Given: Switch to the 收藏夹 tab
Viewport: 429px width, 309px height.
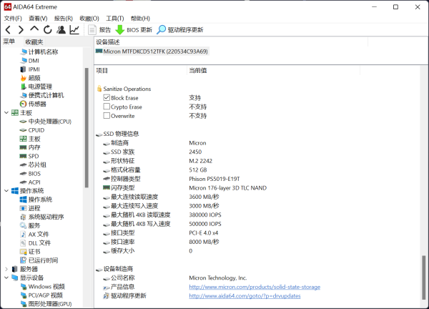Looking at the screenshot, I should [x=34, y=42].
